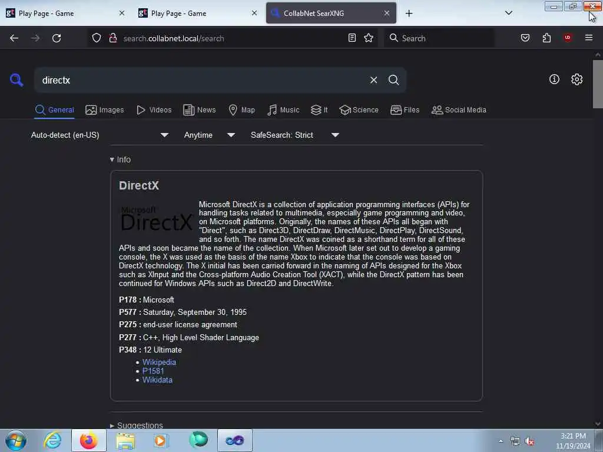
Task: Open the Pocket save icon
Action: [x=525, y=38]
